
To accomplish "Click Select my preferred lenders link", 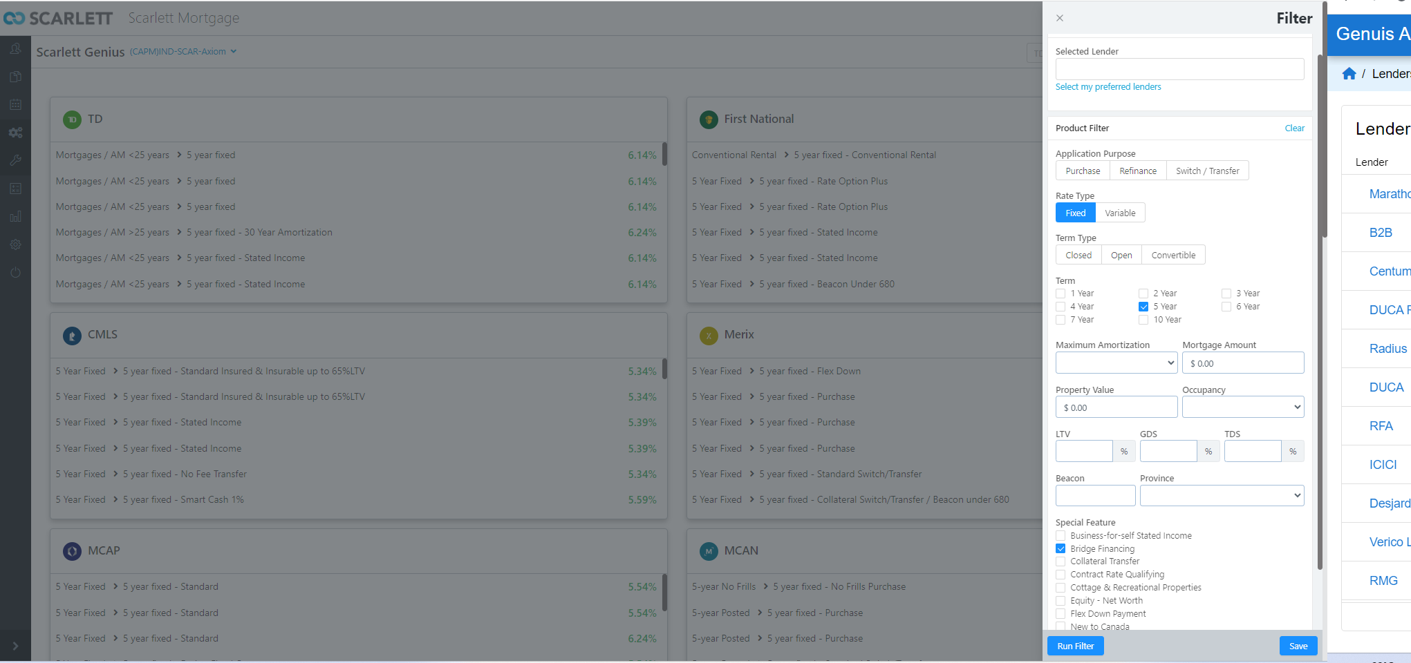I will coord(1108,87).
